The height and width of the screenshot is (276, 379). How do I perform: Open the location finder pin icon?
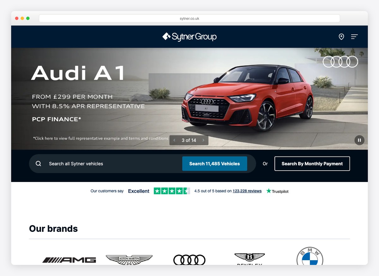click(x=341, y=37)
